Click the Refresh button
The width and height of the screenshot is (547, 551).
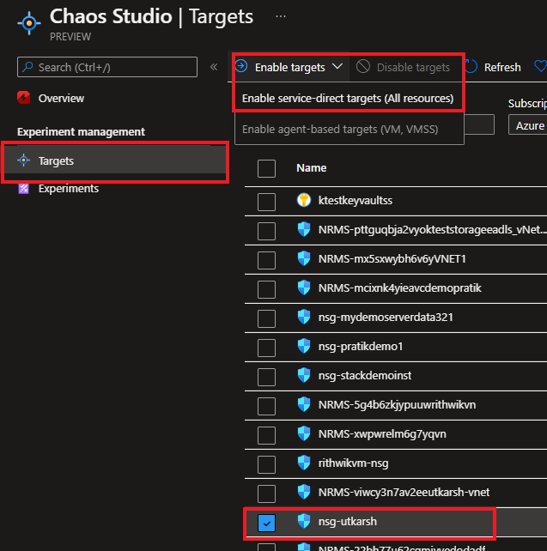493,67
